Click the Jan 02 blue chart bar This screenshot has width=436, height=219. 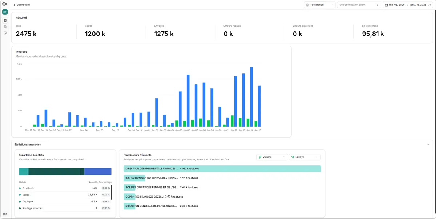pyautogui.click(x=157, y=113)
